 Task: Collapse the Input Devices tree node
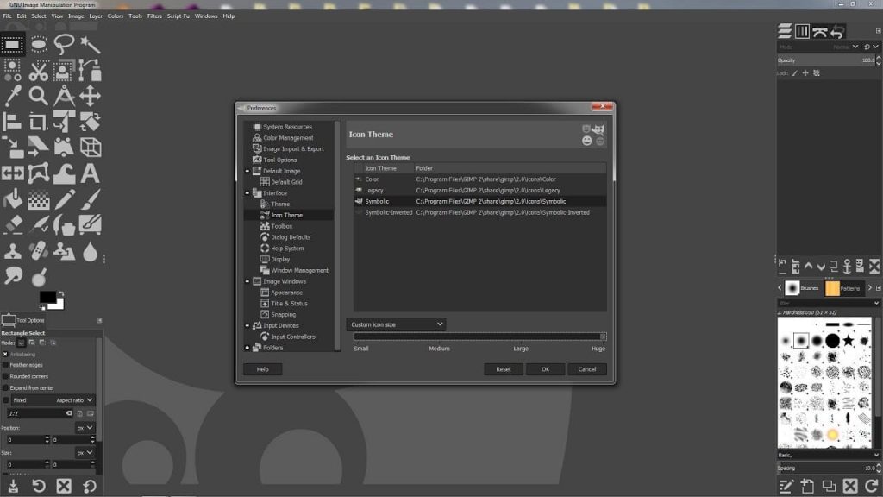[x=247, y=325]
